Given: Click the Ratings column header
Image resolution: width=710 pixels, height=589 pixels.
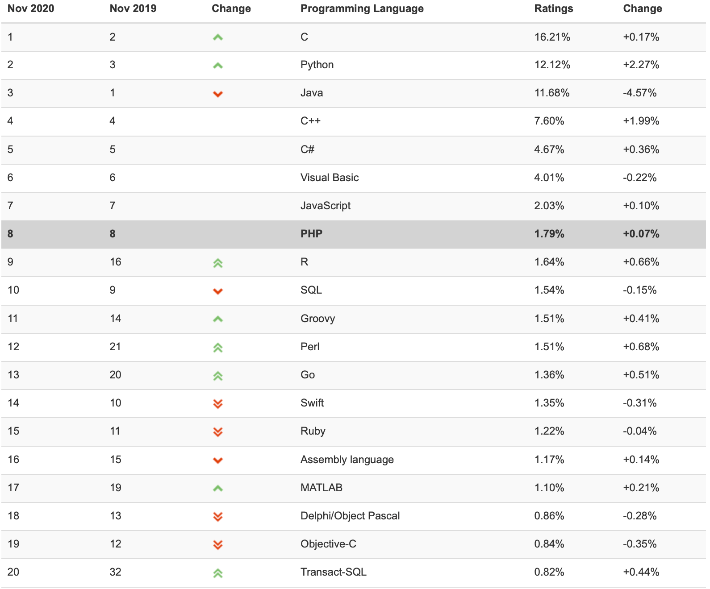Looking at the screenshot, I should pyautogui.click(x=553, y=8).
